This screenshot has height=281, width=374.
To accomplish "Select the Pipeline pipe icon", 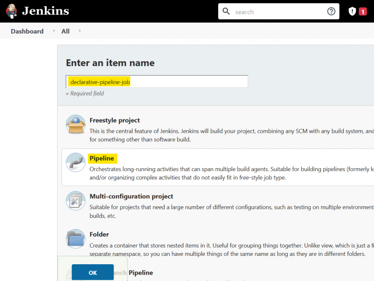I will click(76, 162).
